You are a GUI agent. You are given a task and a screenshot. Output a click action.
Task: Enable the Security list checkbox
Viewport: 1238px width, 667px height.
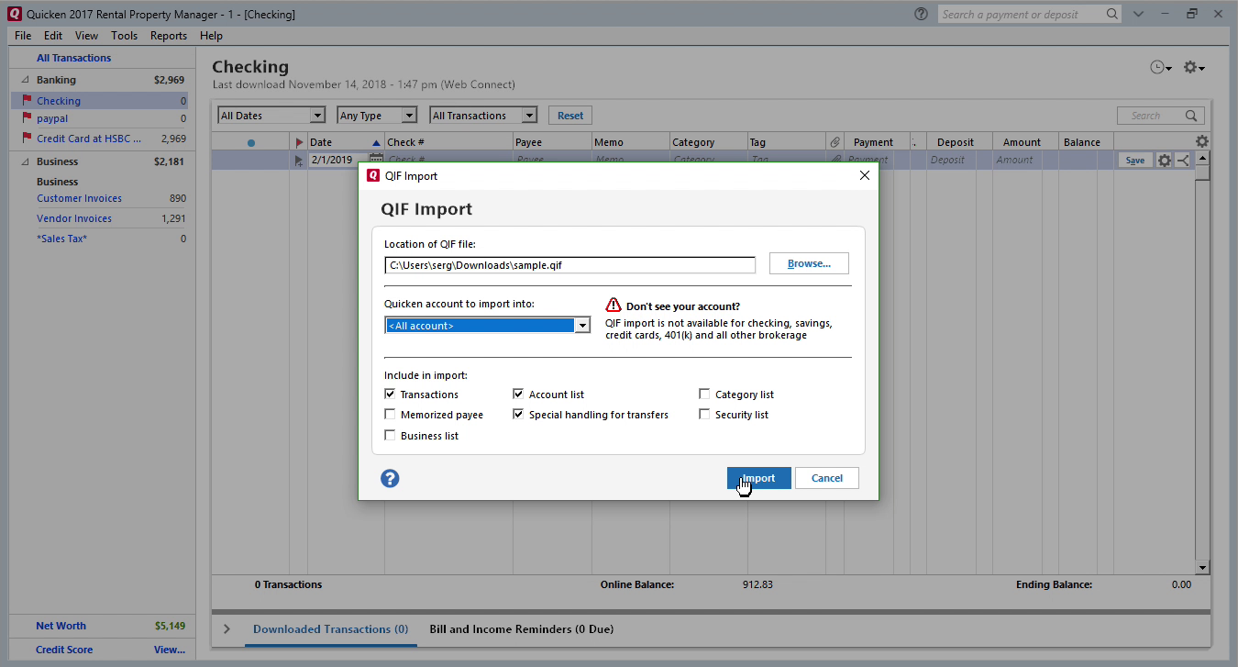[x=704, y=415]
